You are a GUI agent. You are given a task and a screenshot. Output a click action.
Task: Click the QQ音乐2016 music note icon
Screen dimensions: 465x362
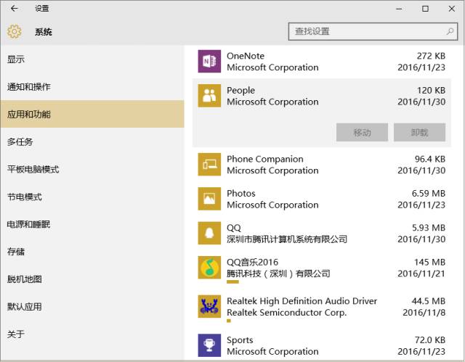click(209, 267)
